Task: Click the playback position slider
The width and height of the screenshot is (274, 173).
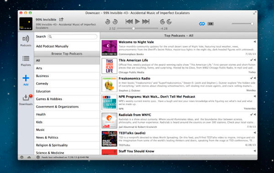Action: tap(137, 28)
